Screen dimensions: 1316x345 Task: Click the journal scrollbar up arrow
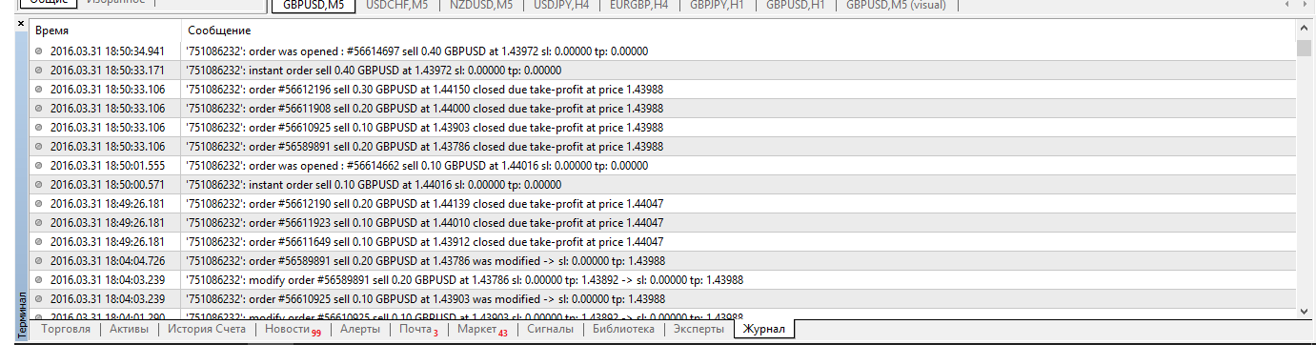point(1305,30)
